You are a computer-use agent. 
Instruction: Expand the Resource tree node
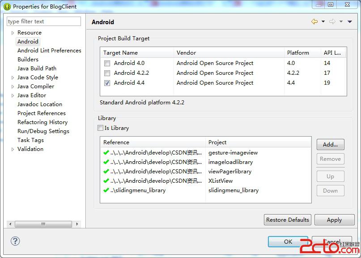point(13,33)
